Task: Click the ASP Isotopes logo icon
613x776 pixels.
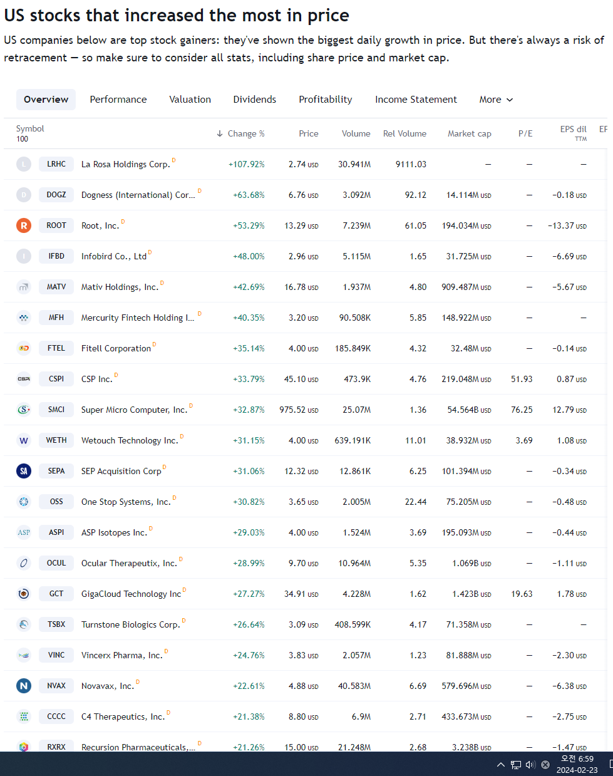Action: [24, 532]
